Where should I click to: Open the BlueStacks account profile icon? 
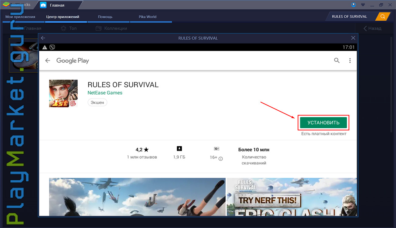click(353, 5)
